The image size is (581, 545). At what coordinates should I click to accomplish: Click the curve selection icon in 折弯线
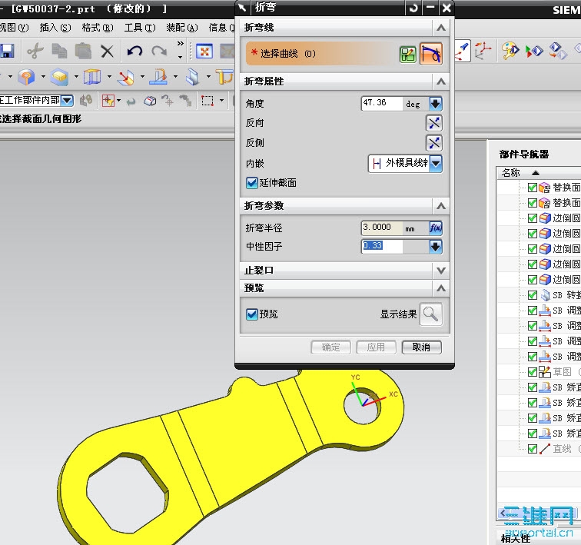(x=430, y=54)
